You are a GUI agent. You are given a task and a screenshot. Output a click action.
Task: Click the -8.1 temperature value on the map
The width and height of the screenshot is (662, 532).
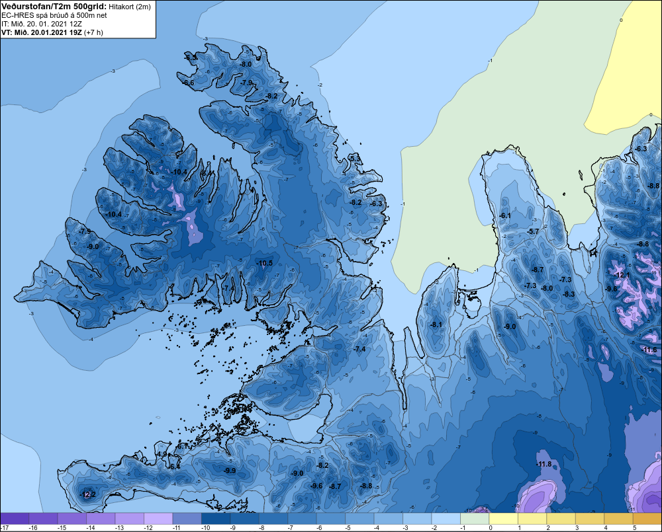point(436,324)
